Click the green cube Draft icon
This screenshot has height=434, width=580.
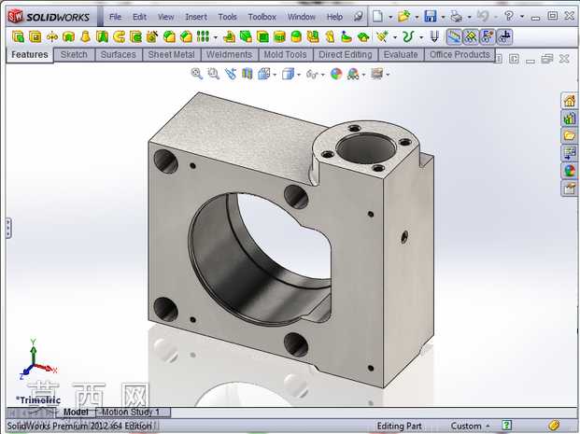[246, 36]
